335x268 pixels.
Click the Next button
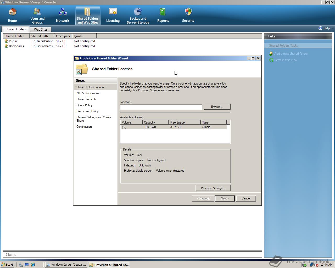click(225, 198)
